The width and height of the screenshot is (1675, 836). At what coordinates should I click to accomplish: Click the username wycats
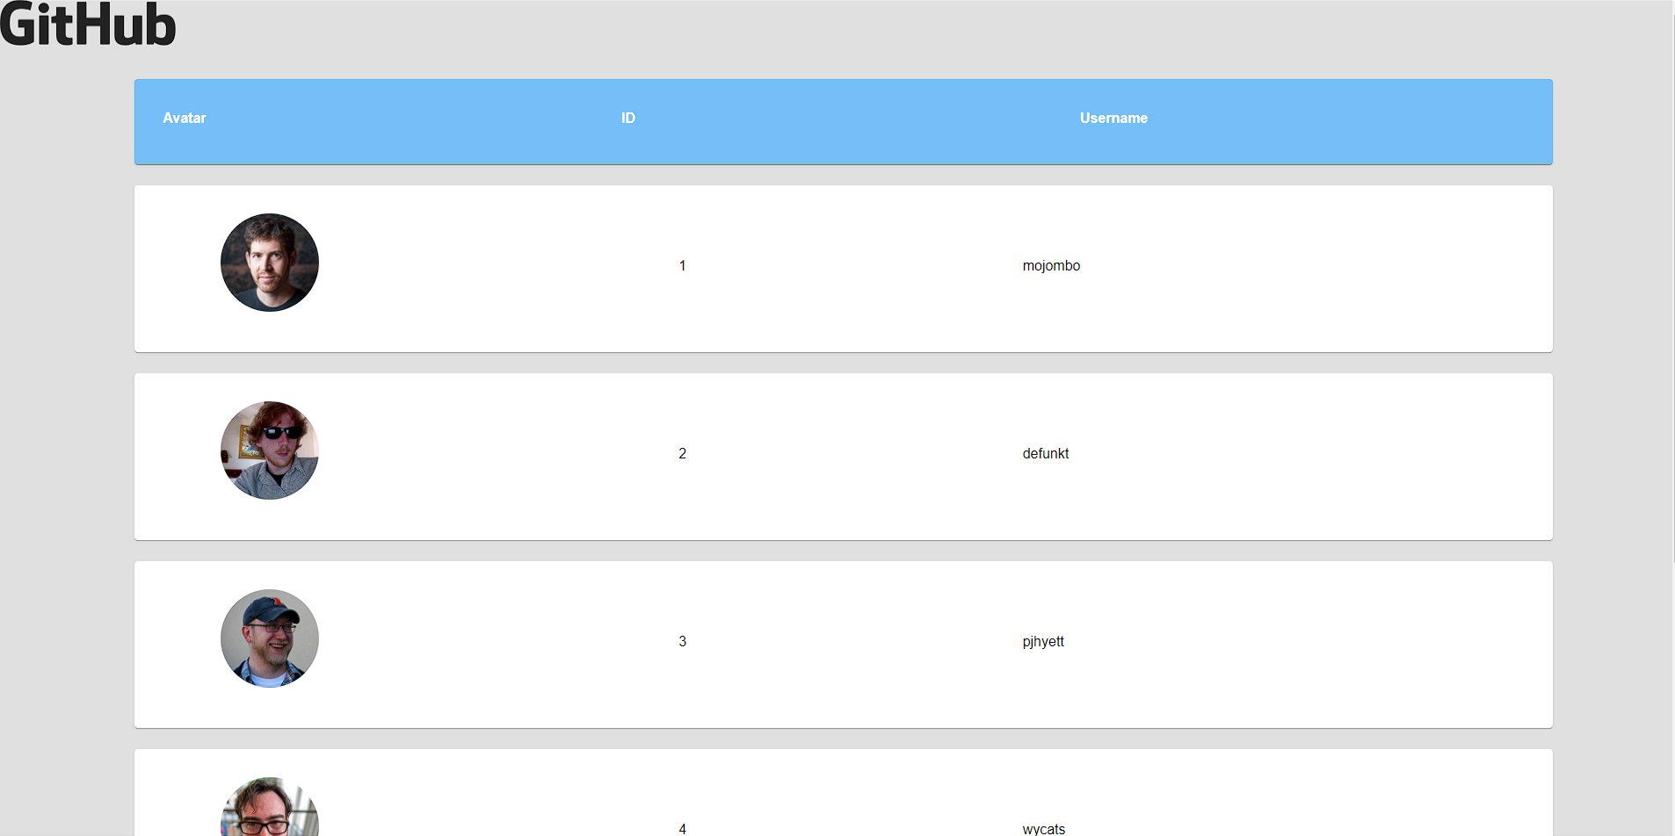[1044, 829]
